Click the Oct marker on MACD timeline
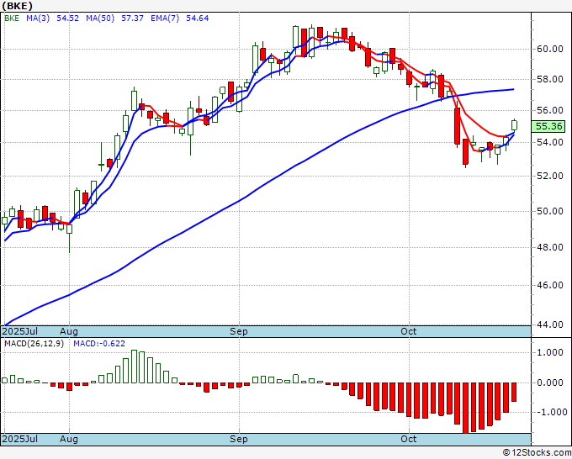Image resolution: width=572 pixels, height=459 pixels. click(x=408, y=439)
